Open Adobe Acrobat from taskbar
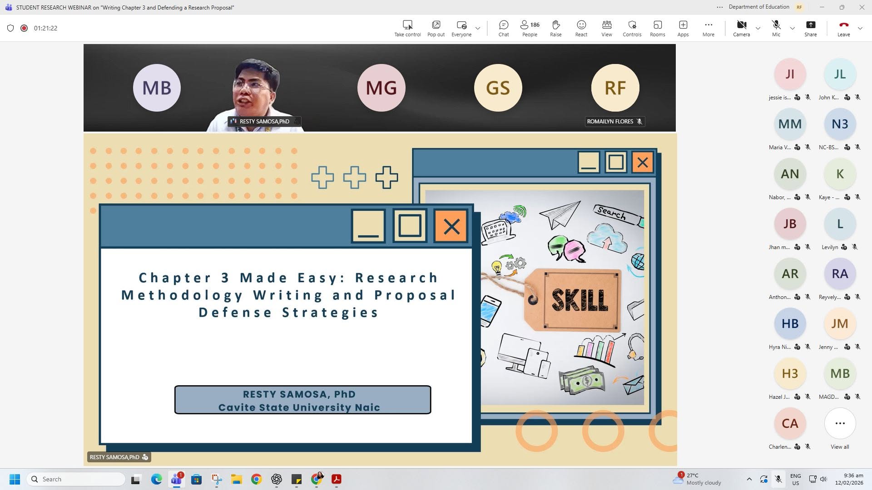 pos(337,479)
